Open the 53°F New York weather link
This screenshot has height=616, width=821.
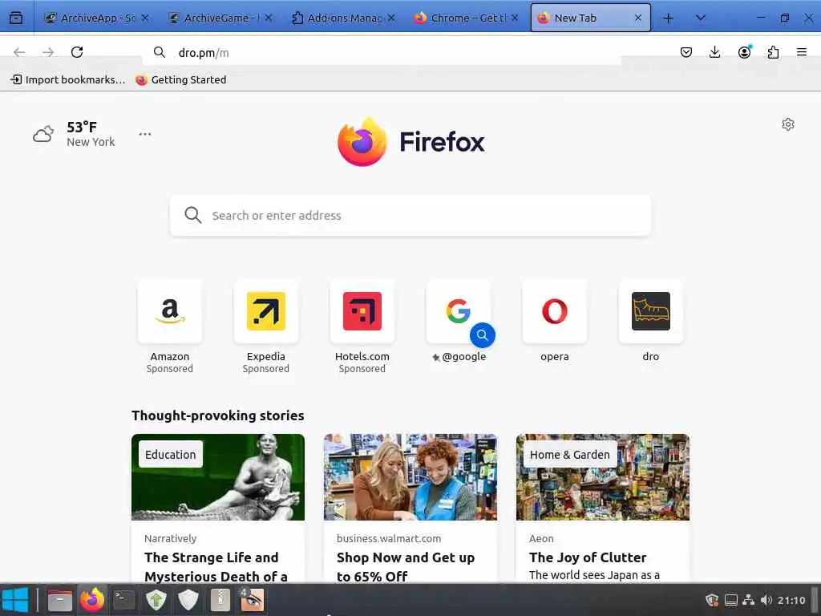[74, 134]
